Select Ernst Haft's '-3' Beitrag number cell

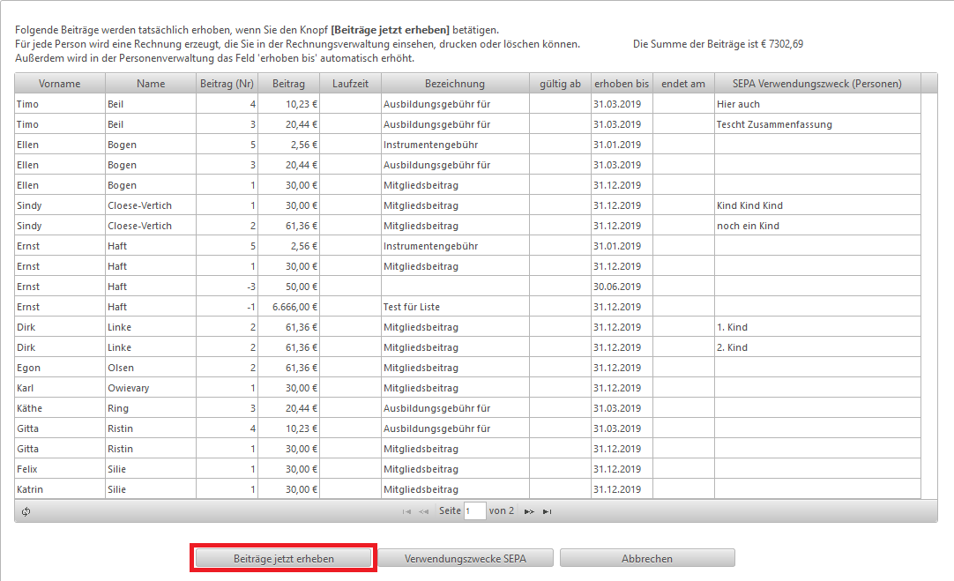227,287
